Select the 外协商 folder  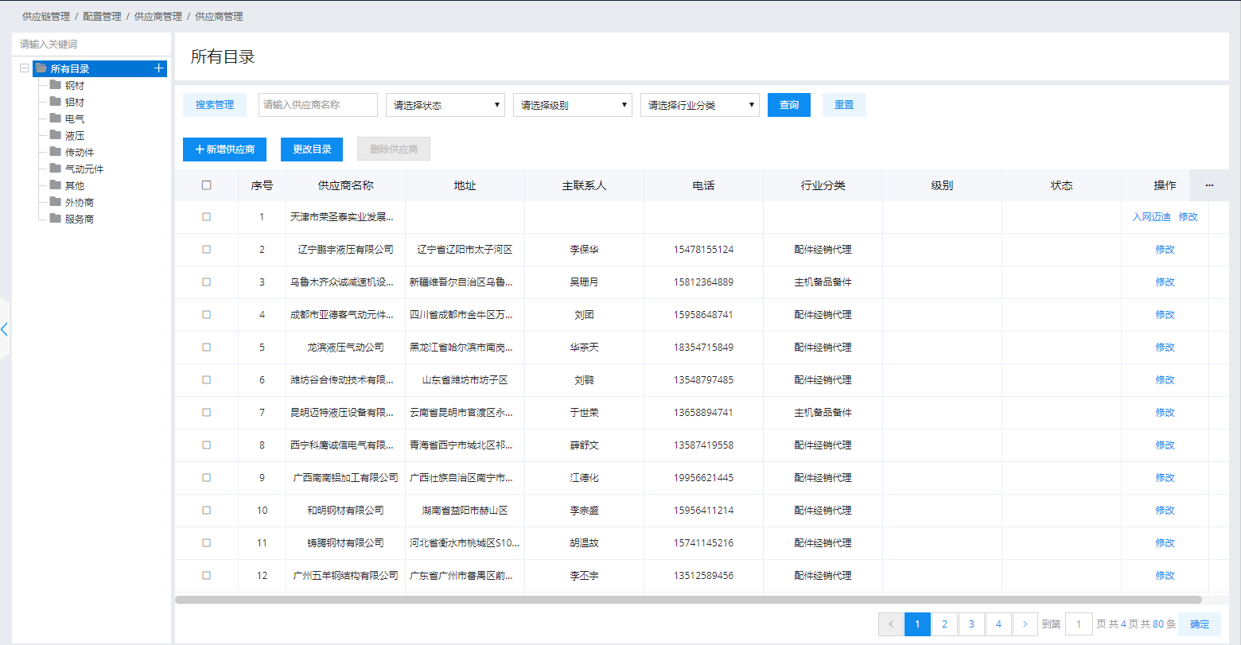tap(79, 203)
